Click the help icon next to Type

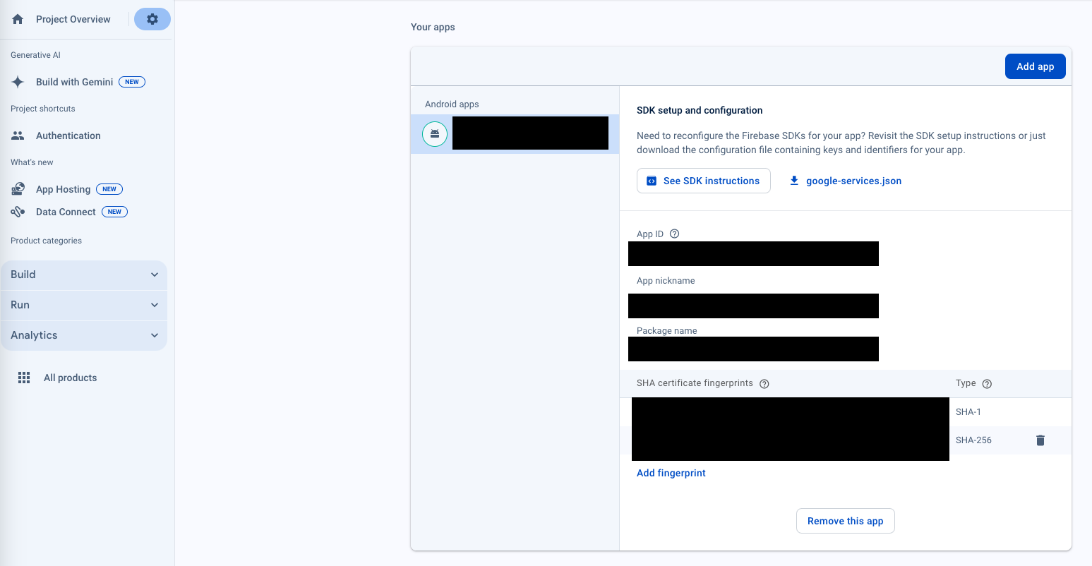coord(987,384)
